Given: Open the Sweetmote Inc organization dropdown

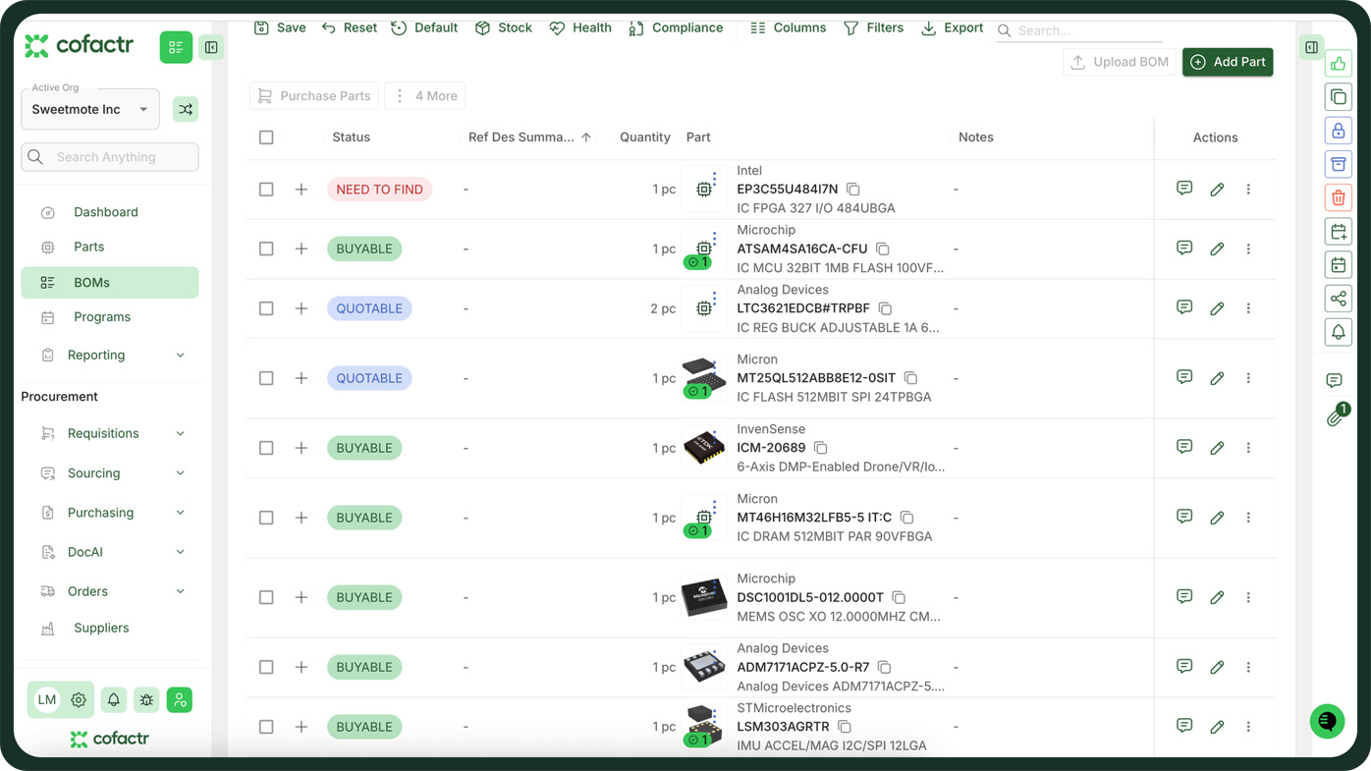Looking at the screenshot, I should coord(90,109).
